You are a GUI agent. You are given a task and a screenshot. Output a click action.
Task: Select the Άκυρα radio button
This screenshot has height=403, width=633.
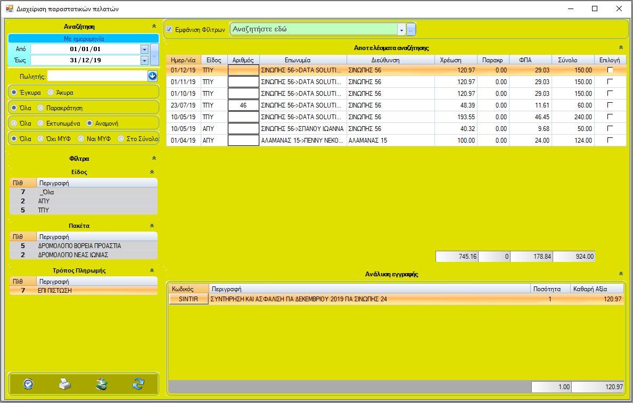51,92
